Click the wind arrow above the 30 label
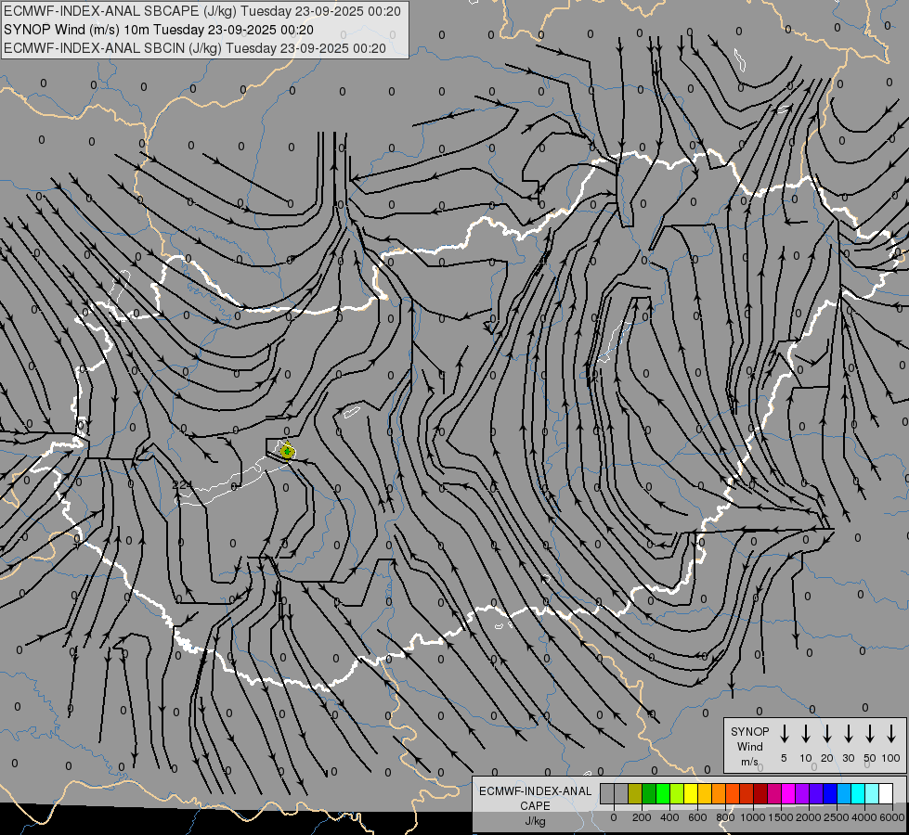The image size is (909, 835). pyautogui.click(x=848, y=734)
